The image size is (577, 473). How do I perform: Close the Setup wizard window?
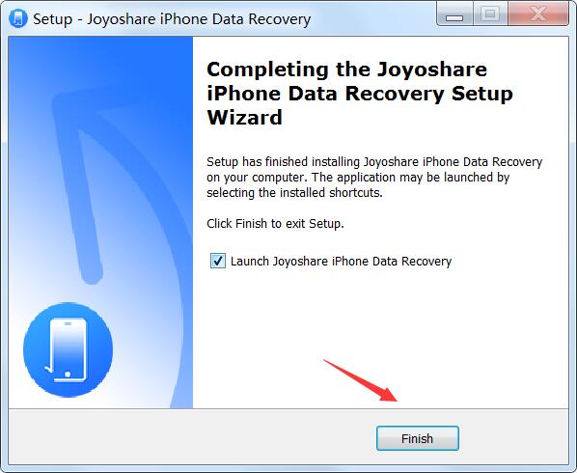[538, 14]
